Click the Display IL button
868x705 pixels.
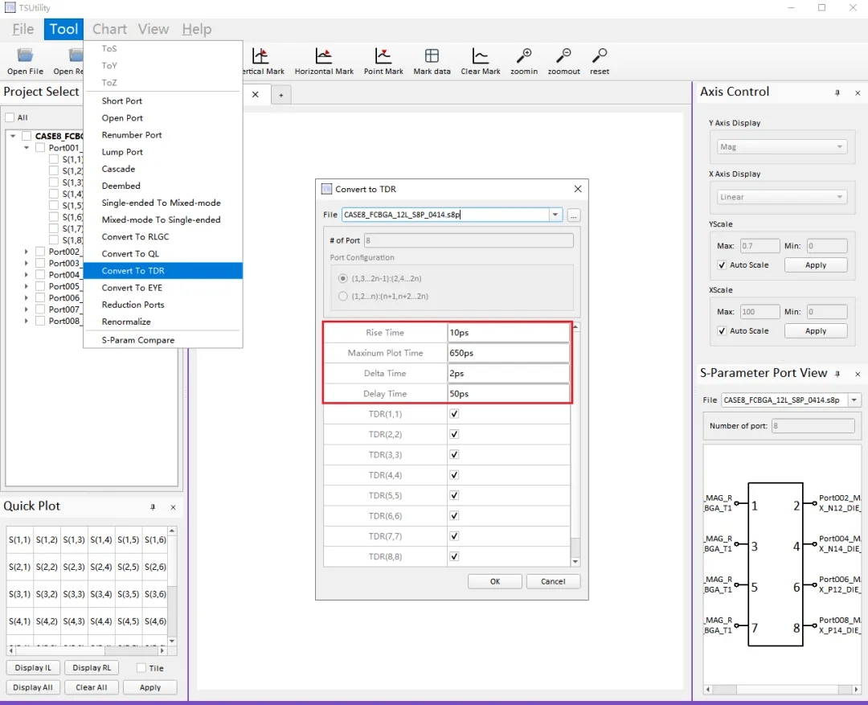[x=34, y=668]
